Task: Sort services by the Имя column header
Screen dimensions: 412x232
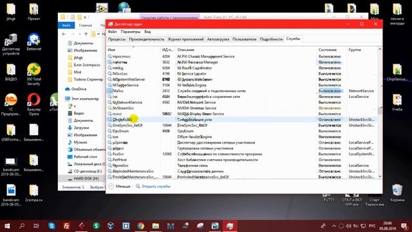Action: pyautogui.click(x=133, y=50)
